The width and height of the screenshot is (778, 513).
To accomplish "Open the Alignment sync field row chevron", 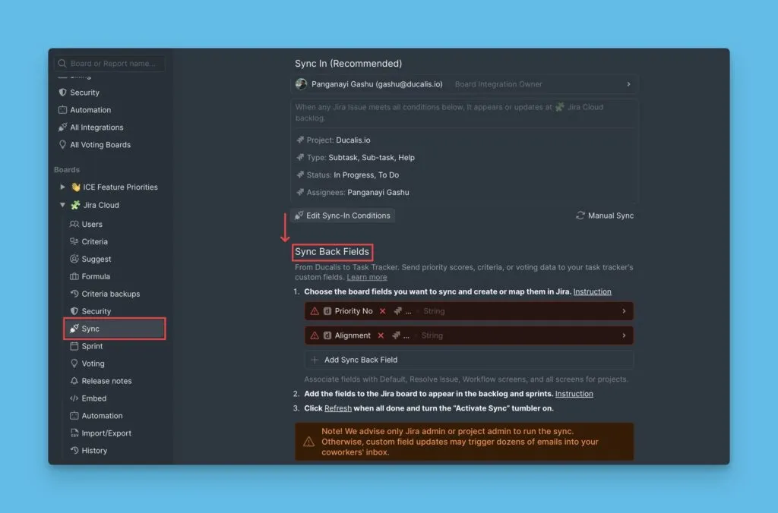I will click(x=624, y=335).
